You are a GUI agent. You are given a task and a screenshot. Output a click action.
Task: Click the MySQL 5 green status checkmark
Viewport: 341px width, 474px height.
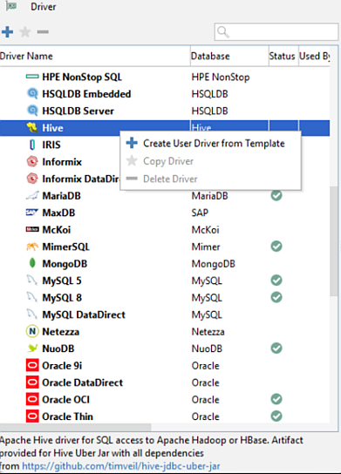(276, 281)
